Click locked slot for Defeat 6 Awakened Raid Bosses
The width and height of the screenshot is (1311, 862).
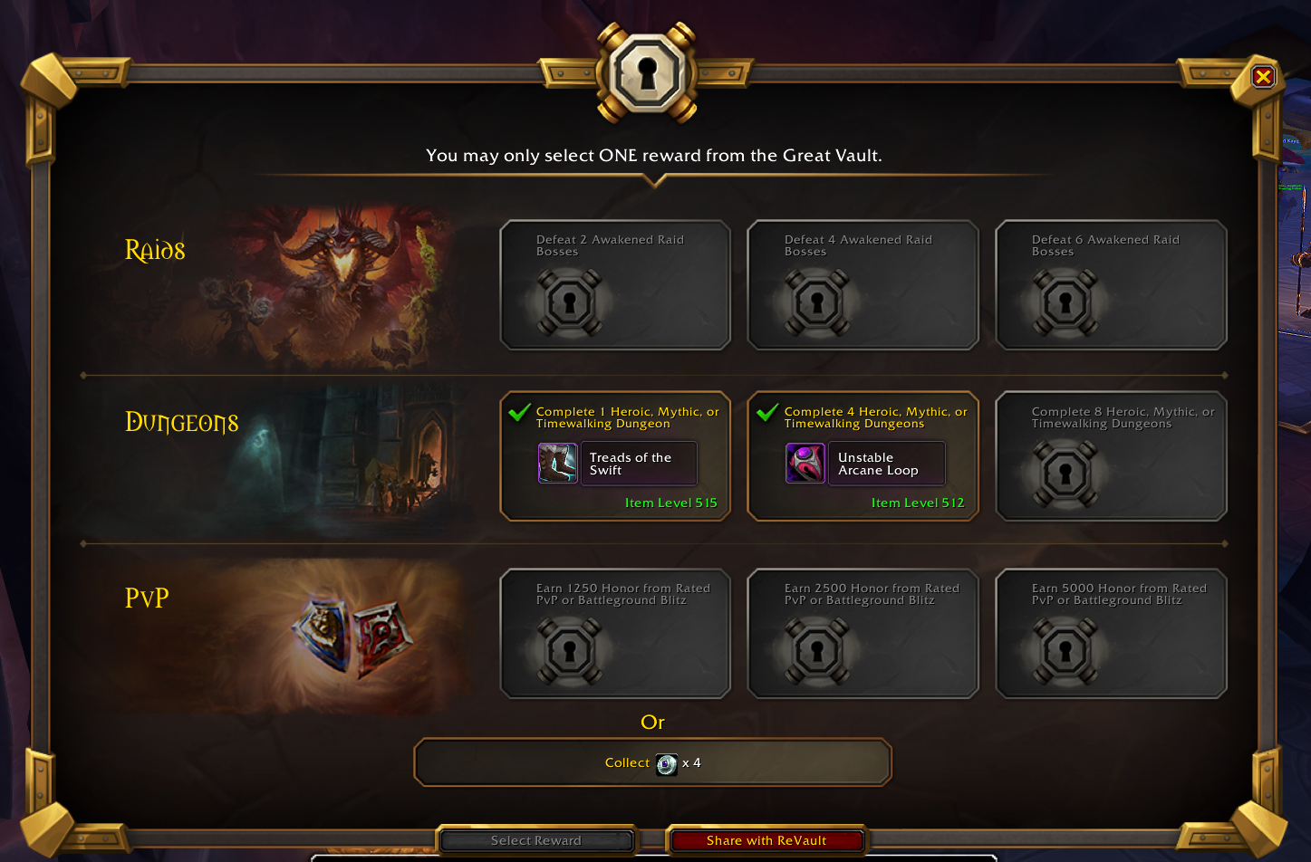(x=1111, y=285)
